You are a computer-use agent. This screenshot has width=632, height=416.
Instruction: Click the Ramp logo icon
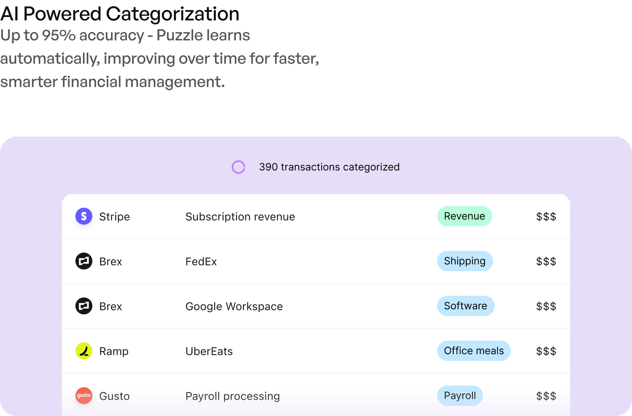[84, 351]
